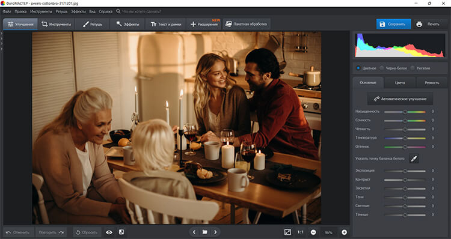The width and height of the screenshot is (451, 239).
Task: Click the Темные slider handle
Action: pyautogui.click(x=405, y=215)
